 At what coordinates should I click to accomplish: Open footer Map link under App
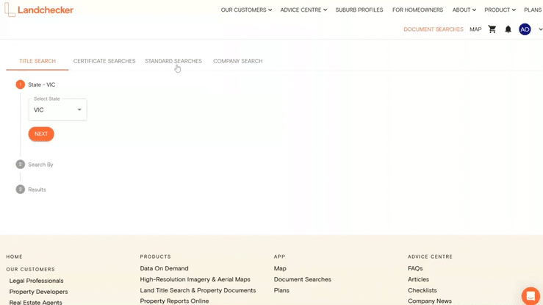point(280,268)
